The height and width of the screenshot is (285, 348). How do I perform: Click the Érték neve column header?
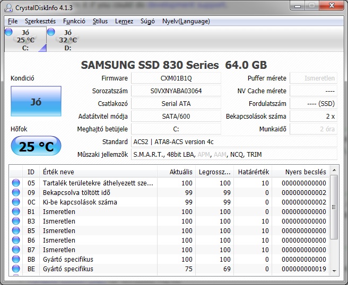click(x=98, y=172)
